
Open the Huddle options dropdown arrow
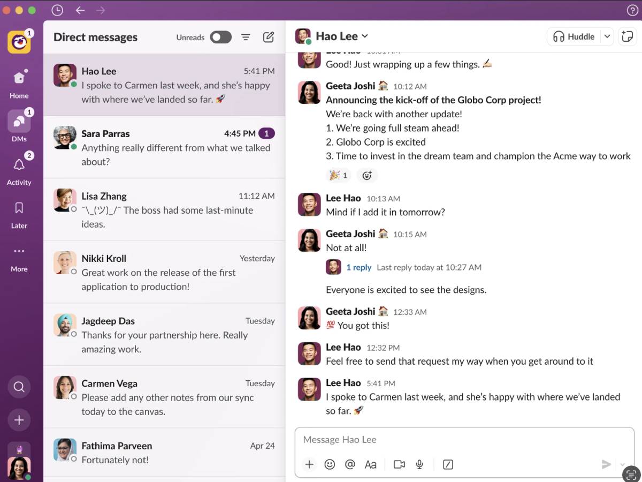tap(607, 36)
